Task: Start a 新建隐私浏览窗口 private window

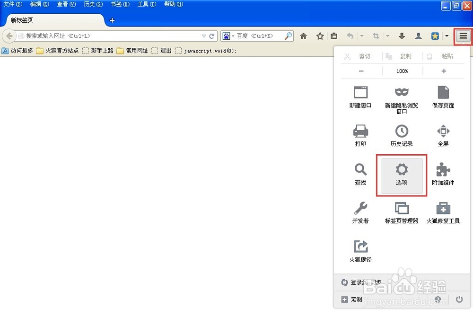Action: click(402, 98)
